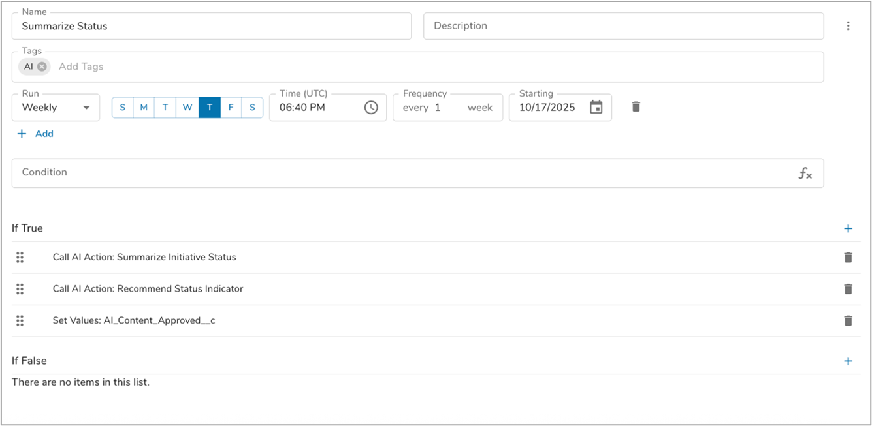Click the Add schedule link
The image size is (872, 426).
pyautogui.click(x=36, y=134)
